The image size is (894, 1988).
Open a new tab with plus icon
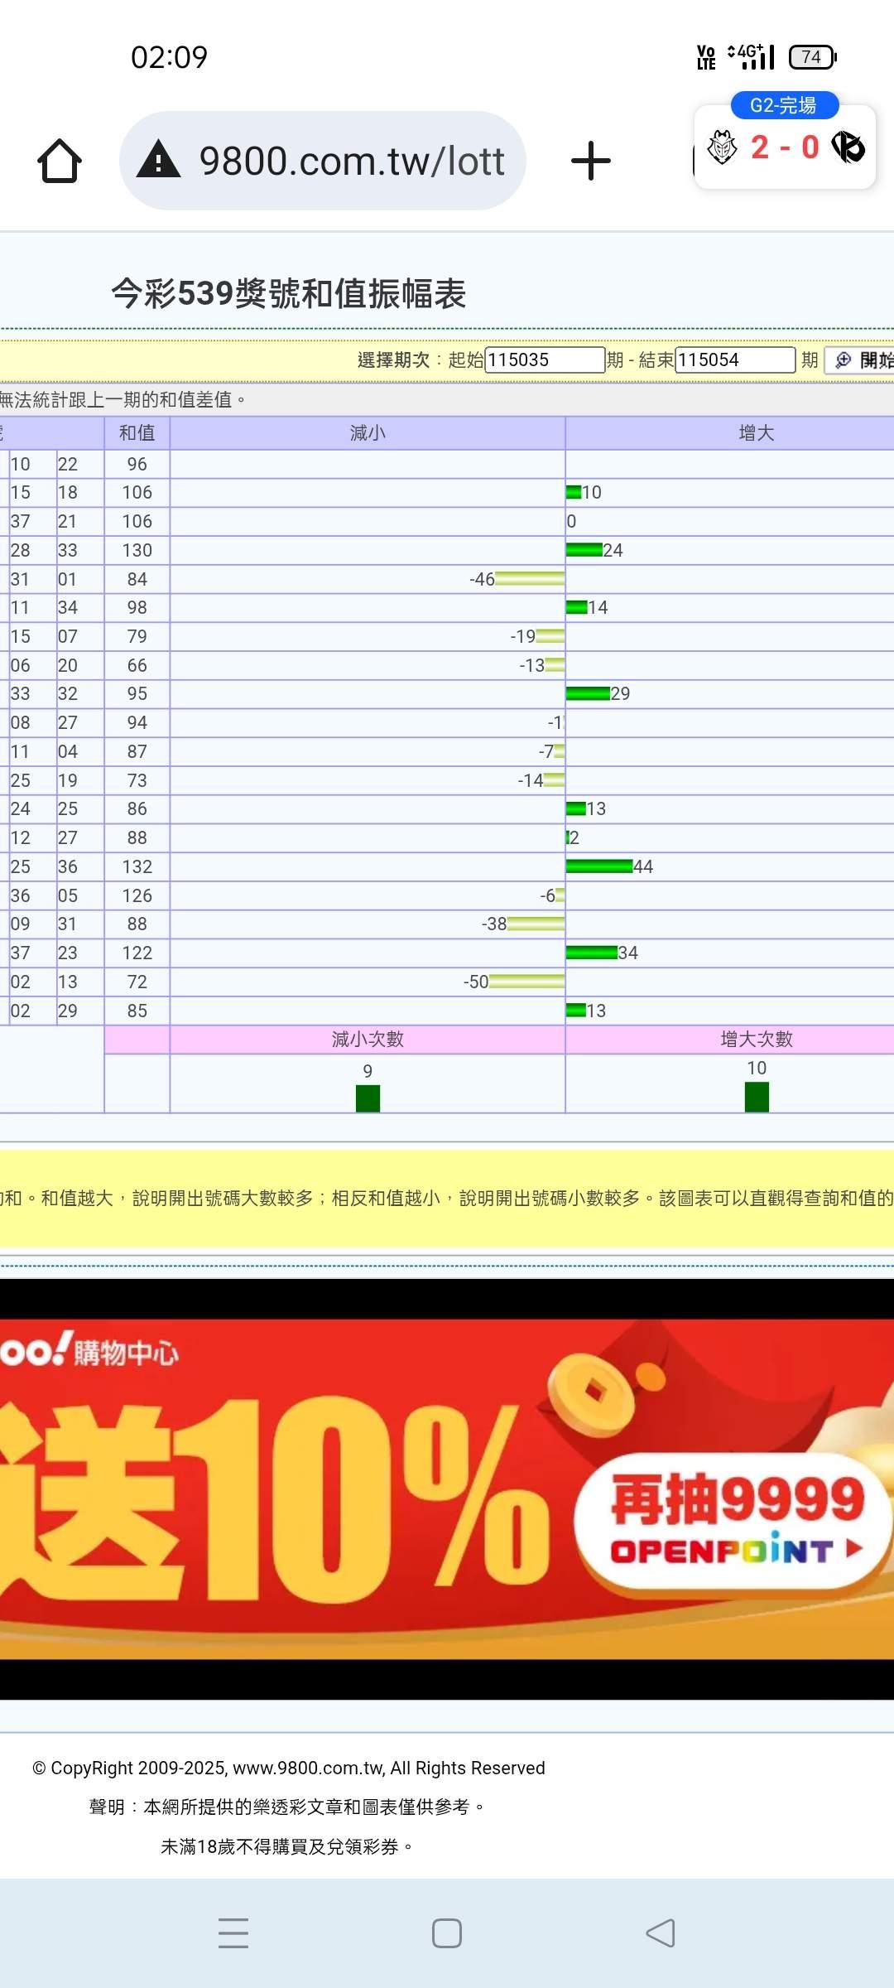click(x=590, y=161)
